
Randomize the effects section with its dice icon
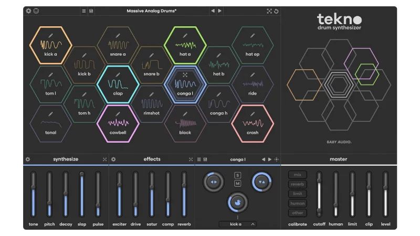[x=191, y=159]
